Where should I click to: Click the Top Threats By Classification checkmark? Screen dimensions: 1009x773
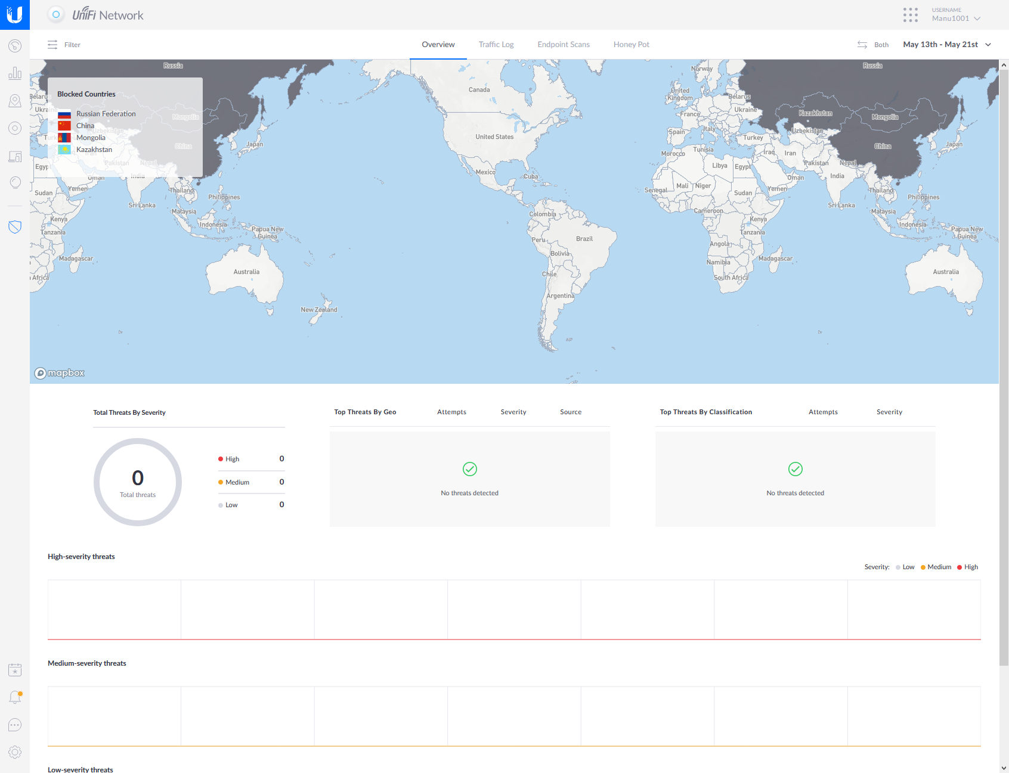tap(796, 469)
